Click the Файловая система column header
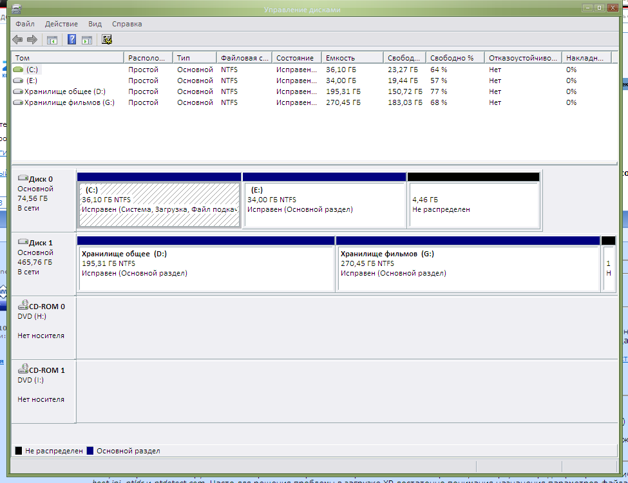Viewport: 628px width, 483px height. [x=244, y=58]
